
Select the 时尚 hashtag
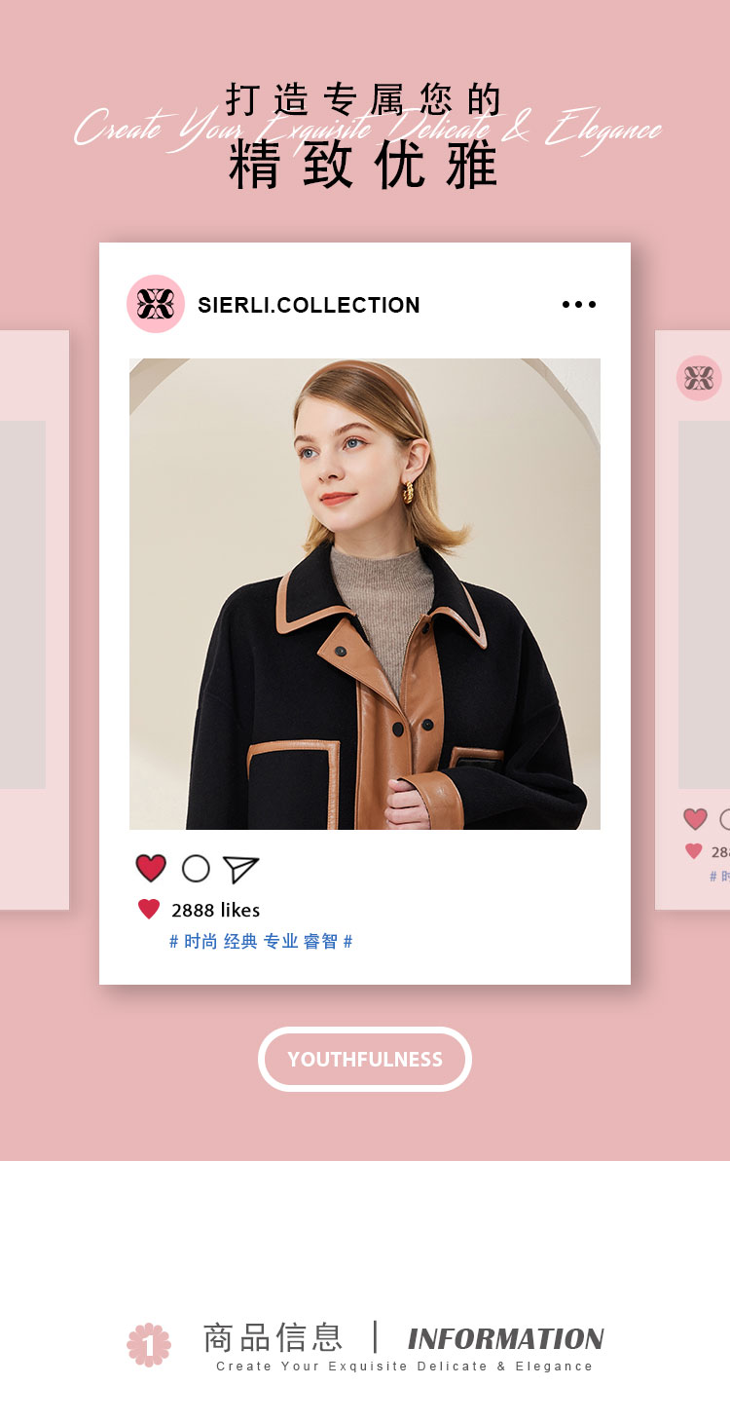pos(201,942)
